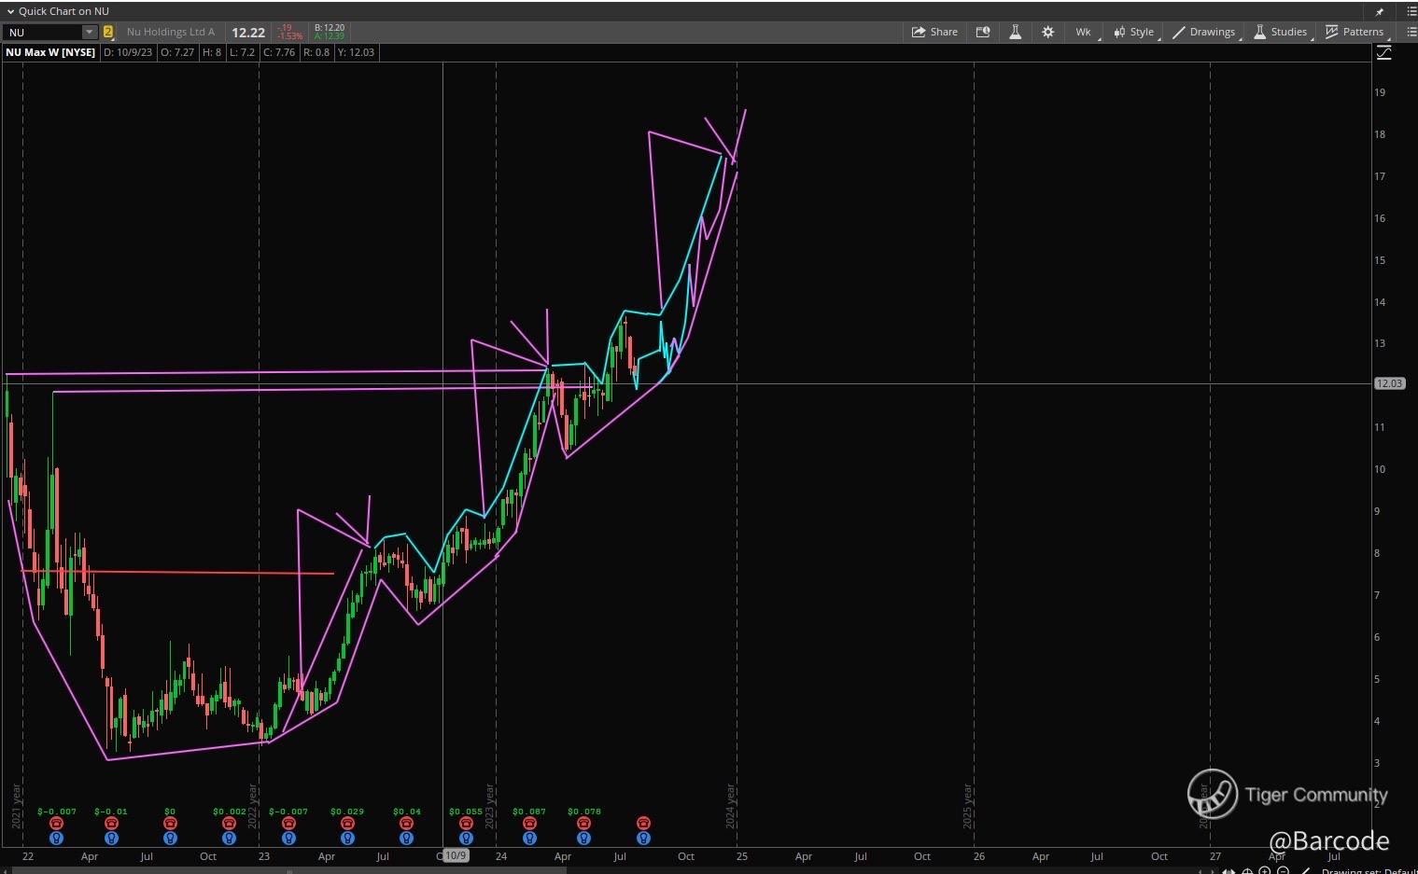Open the Wk timeframe dropdown
1418x874 pixels.
(1083, 32)
